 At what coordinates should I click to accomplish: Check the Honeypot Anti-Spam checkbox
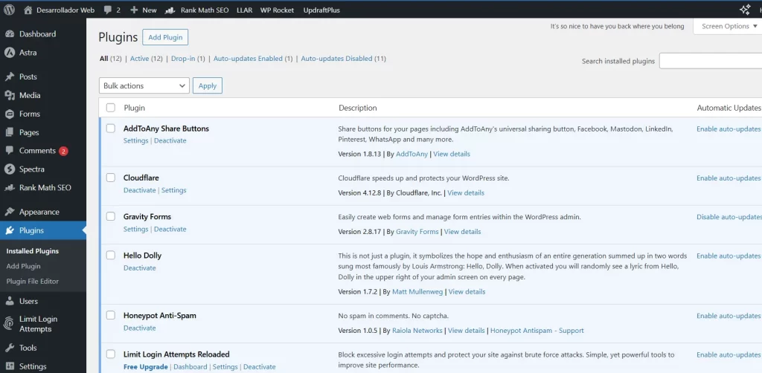pos(111,315)
